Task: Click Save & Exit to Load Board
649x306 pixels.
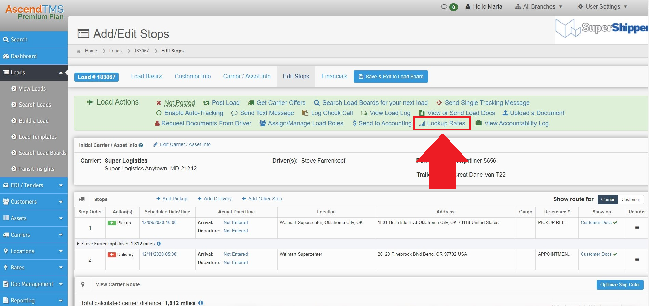Action: (390, 76)
